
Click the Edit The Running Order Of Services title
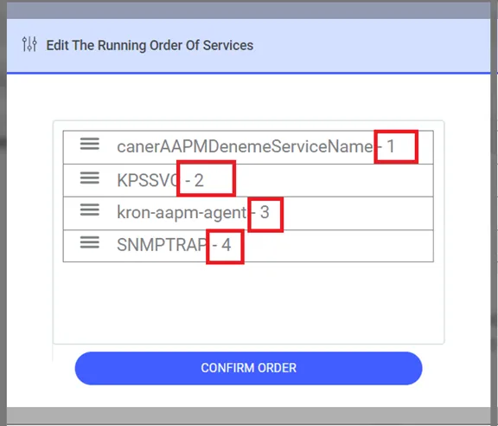[150, 45]
